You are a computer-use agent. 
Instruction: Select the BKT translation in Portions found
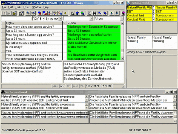coord(166,11)
